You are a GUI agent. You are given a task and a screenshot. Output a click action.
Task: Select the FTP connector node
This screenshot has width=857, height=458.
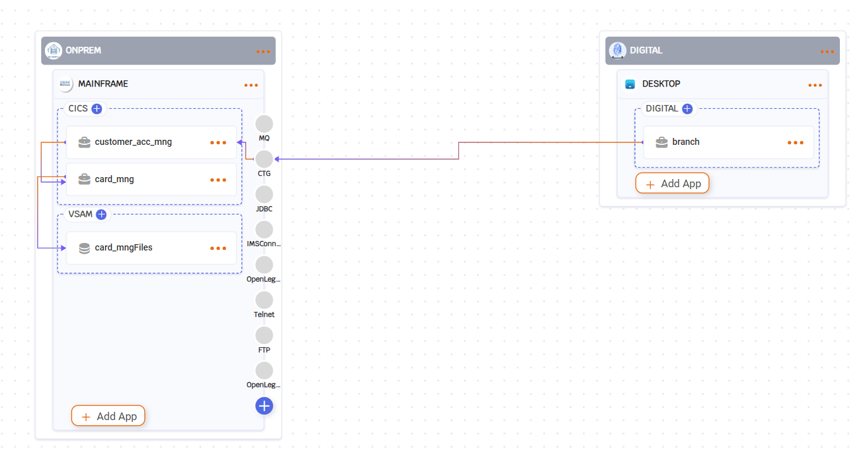pos(264,336)
